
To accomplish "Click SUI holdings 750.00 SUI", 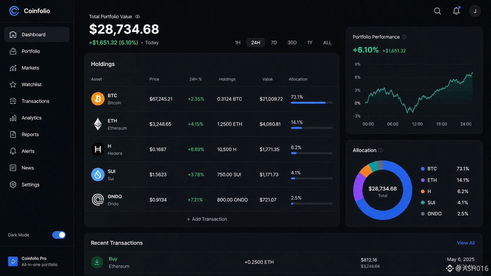I will pyautogui.click(x=229, y=175).
